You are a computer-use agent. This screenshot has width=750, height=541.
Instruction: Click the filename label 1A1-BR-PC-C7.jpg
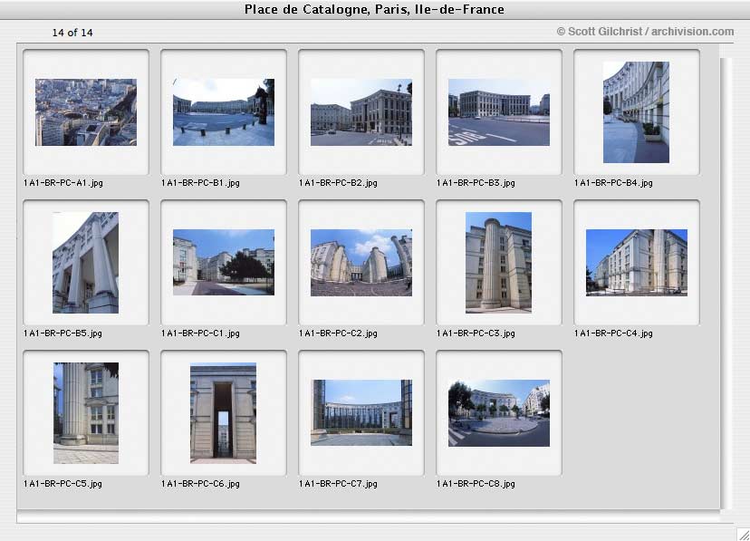338,484
